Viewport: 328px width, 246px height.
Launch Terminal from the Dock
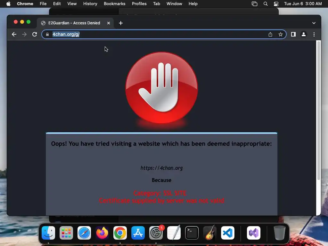pyautogui.click(x=192, y=233)
